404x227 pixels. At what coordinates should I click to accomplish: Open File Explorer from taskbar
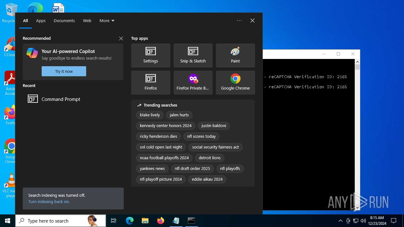point(145,221)
